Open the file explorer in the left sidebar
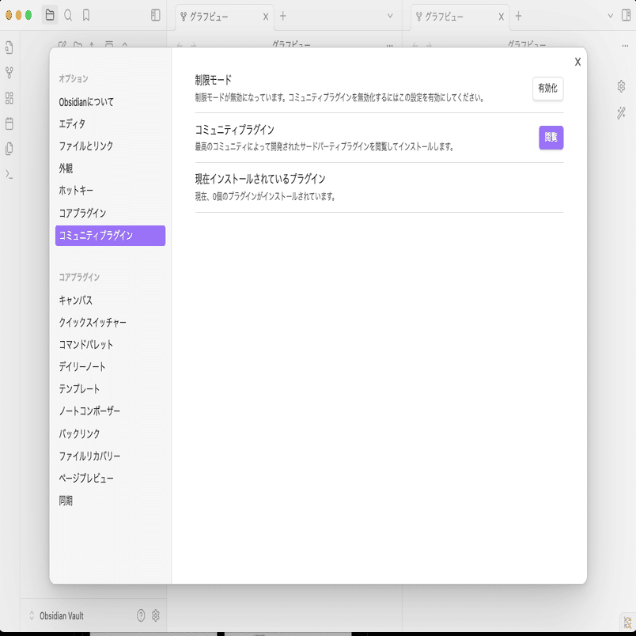 [x=49, y=16]
